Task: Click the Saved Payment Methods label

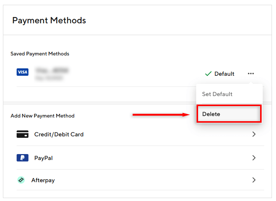Action: [x=40, y=54]
